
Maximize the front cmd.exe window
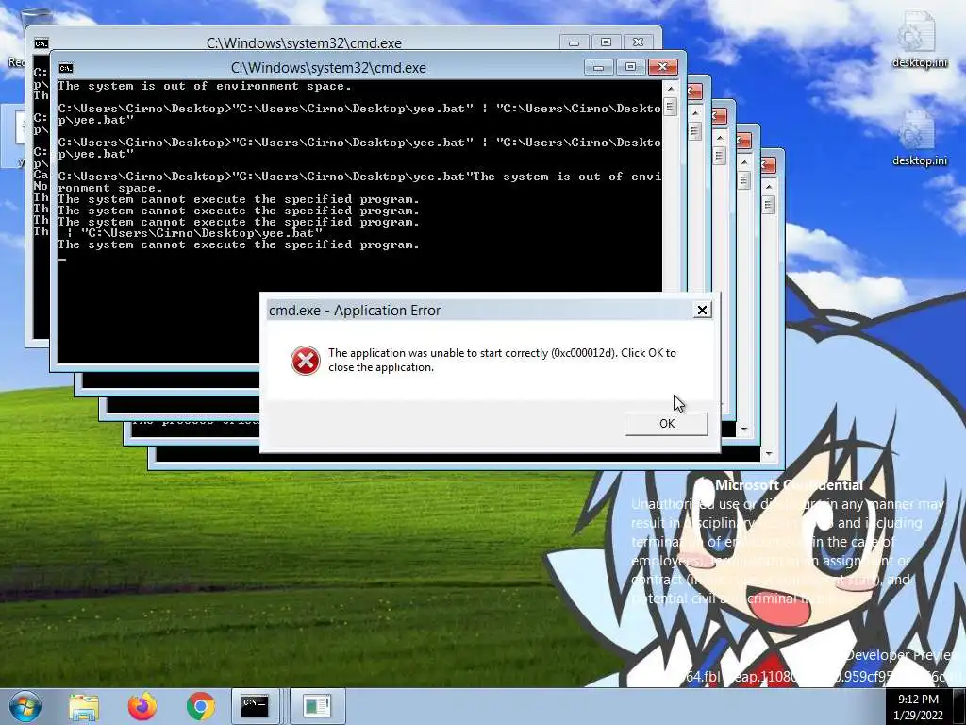pyautogui.click(x=630, y=67)
